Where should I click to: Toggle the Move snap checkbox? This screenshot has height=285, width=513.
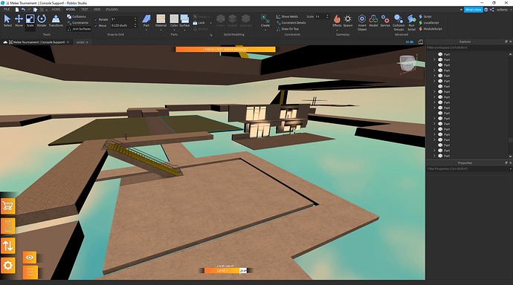click(96, 25)
